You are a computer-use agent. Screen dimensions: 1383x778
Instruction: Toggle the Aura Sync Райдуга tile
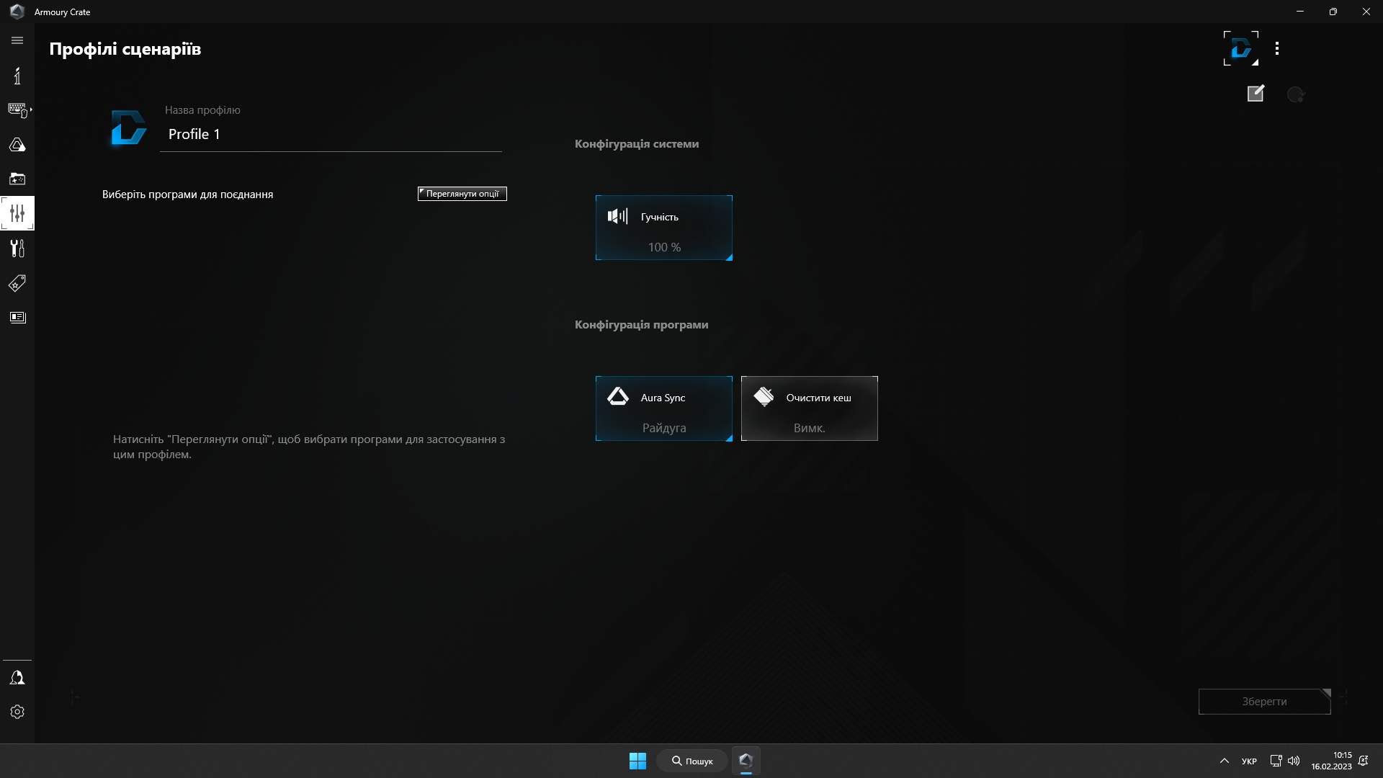click(663, 408)
